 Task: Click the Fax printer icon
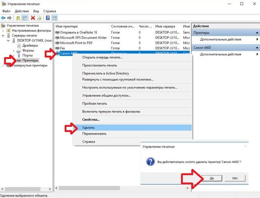coord(57,48)
